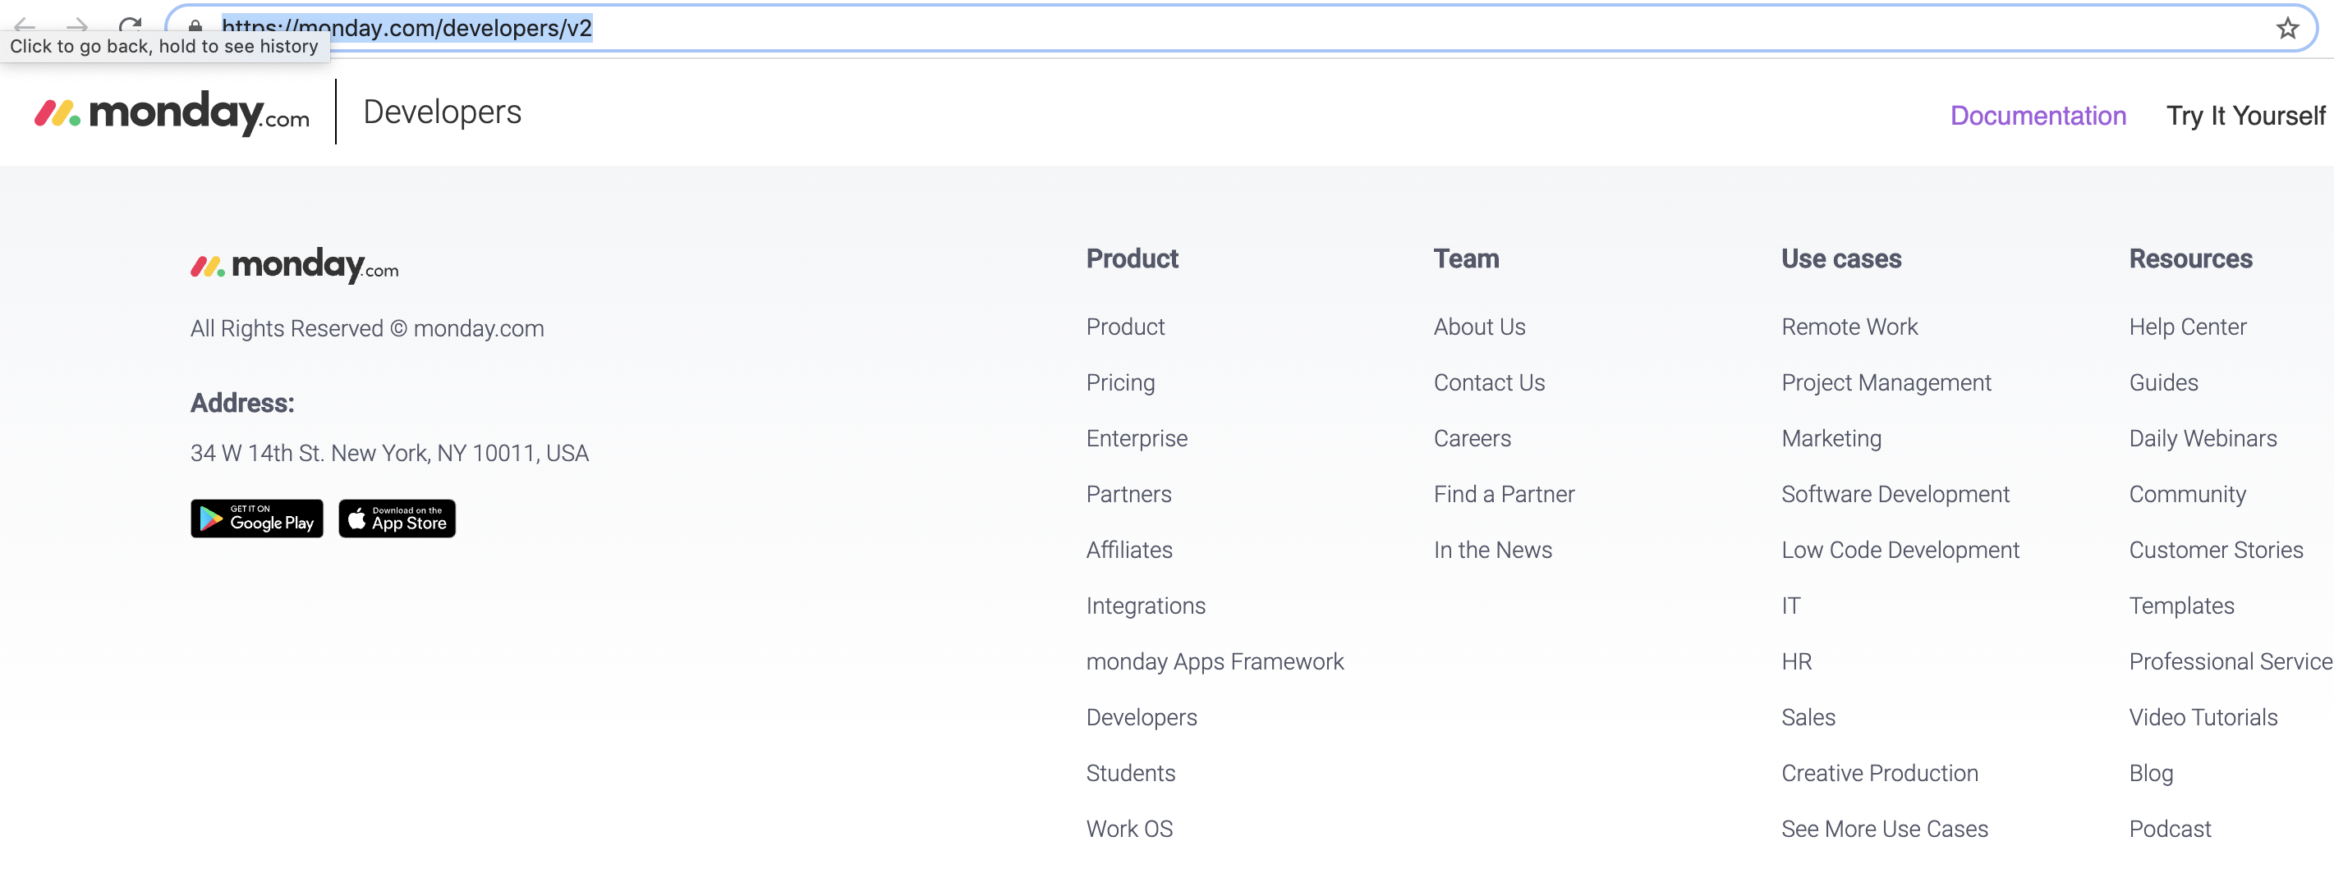
Task: Open the Templates link
Action: 2181,606
